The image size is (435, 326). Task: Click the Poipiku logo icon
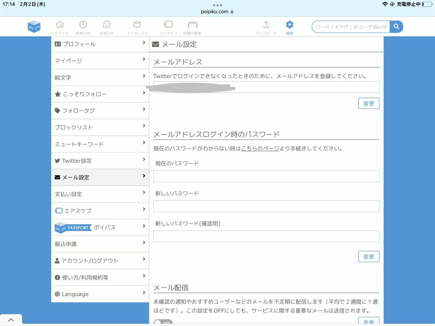pyautogui.click(x=34, y=26)
